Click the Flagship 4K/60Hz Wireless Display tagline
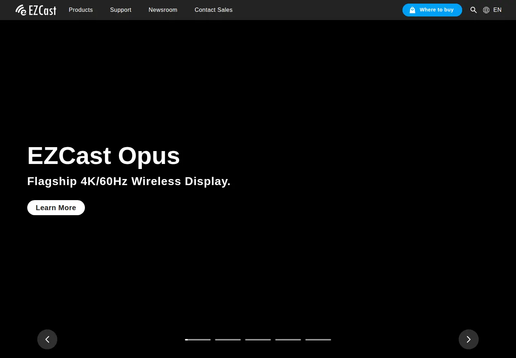The image size is (516, 358). pos(129,182)
